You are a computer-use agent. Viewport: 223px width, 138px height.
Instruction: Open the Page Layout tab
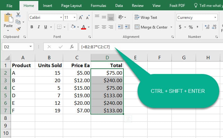pos(71,5)
